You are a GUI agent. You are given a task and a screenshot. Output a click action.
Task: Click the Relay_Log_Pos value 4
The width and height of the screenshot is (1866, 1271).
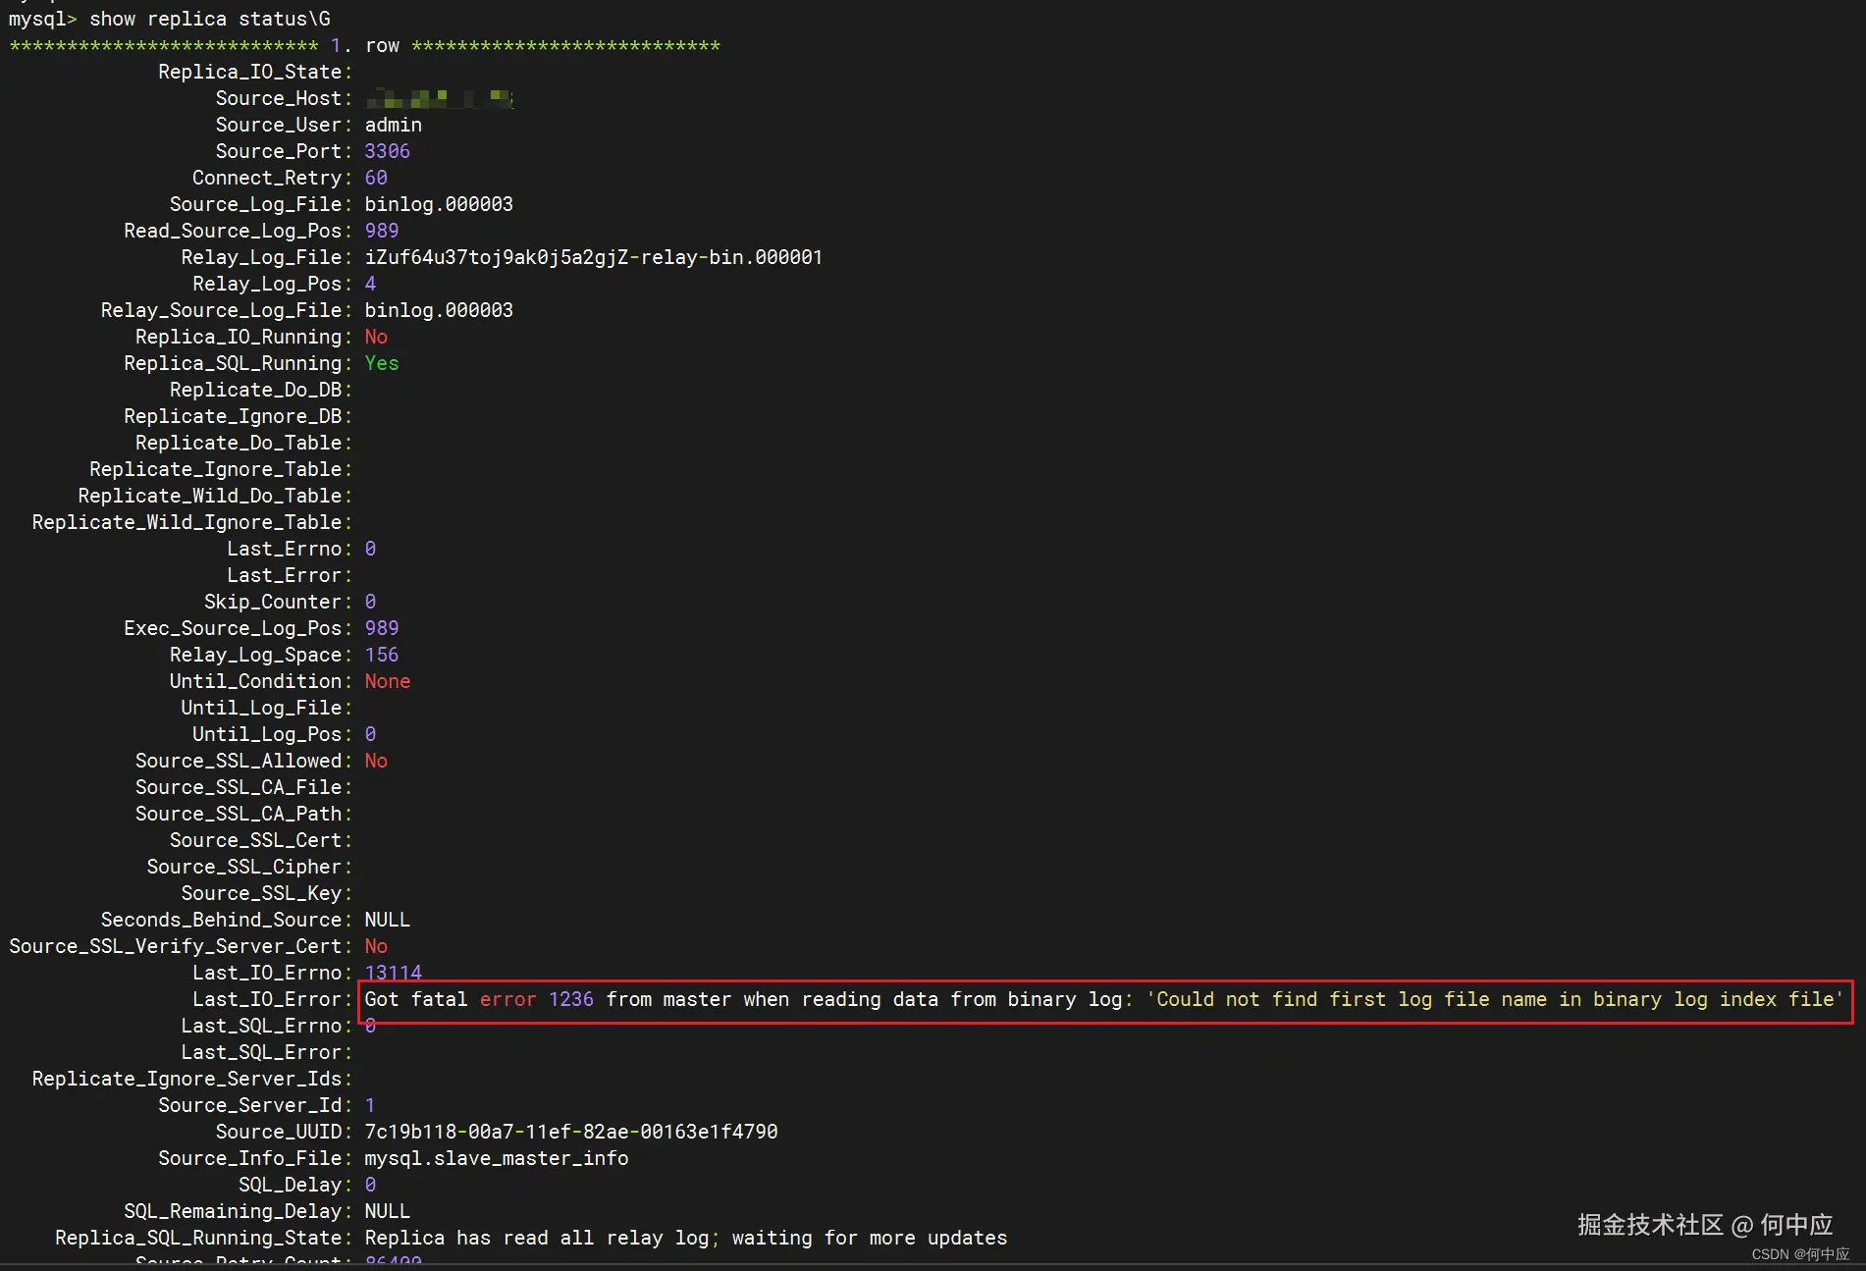click(370, 284)
